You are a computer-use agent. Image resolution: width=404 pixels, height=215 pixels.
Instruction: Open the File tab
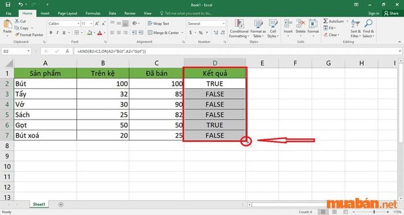pyautogui.click(x=9, y=13)
